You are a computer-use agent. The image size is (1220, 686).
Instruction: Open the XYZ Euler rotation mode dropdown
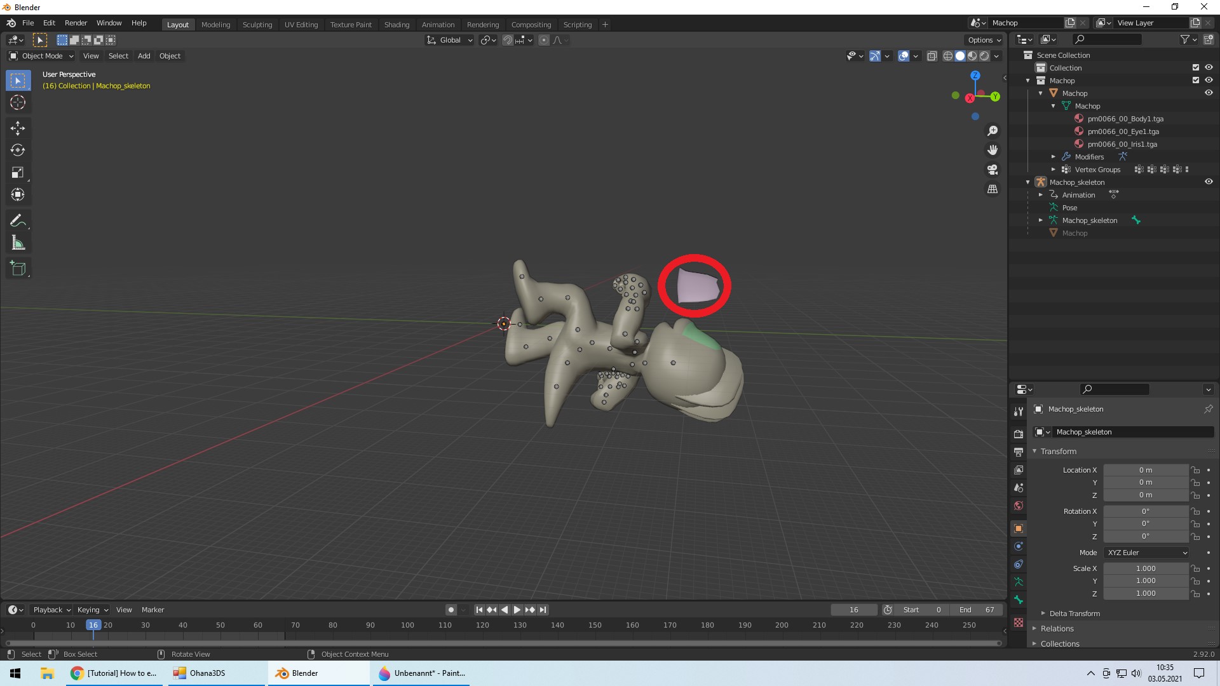[x=1146, y=553]
